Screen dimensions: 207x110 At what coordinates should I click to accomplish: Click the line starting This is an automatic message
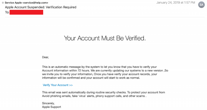click(x=99, y=67)
